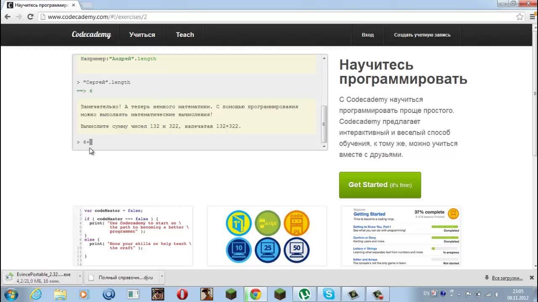Open the code sample thumbnail

tap(133, 236)
